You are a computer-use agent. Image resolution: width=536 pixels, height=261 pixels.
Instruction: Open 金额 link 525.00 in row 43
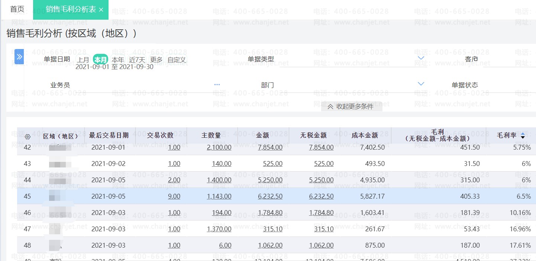[x=272, y=164]
